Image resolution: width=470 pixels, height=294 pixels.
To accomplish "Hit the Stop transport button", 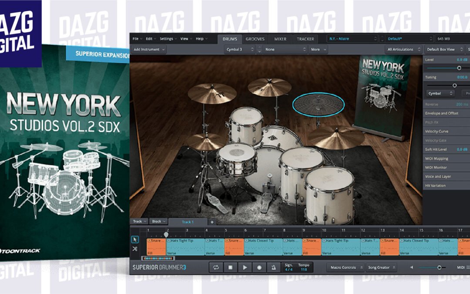I will (x=230, y=267).
